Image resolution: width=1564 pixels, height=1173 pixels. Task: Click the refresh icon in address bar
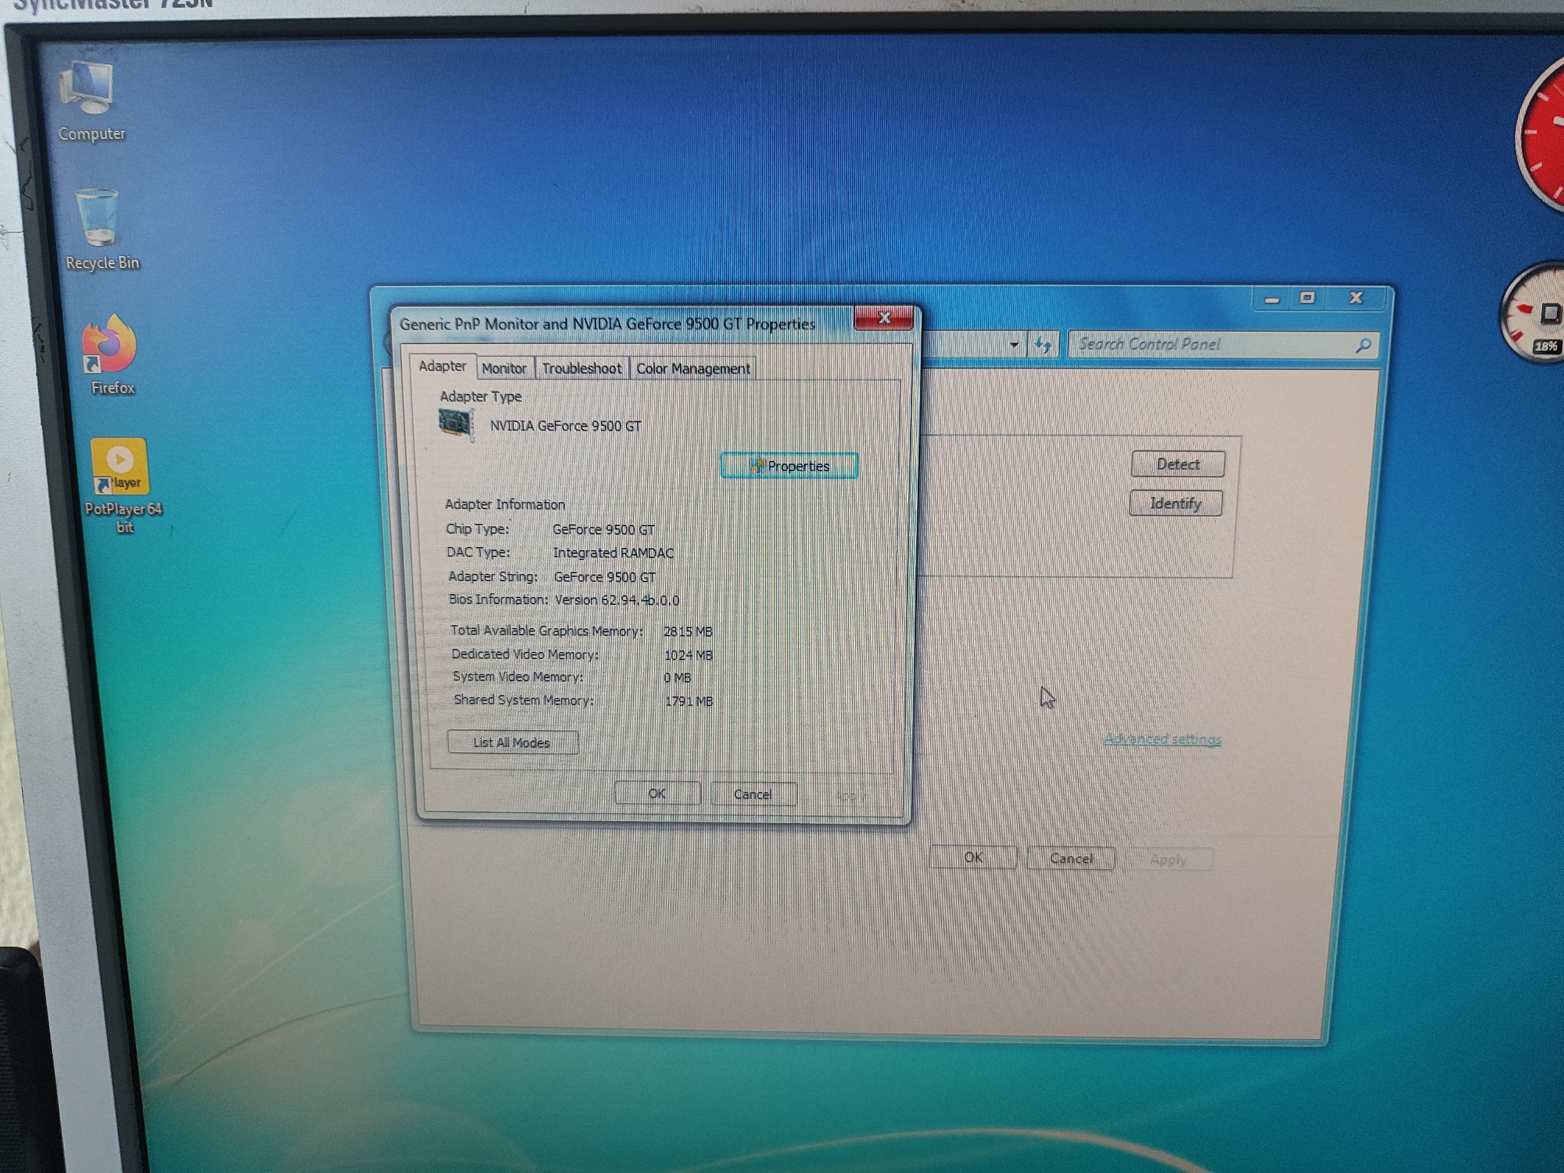pos(1043,345)
